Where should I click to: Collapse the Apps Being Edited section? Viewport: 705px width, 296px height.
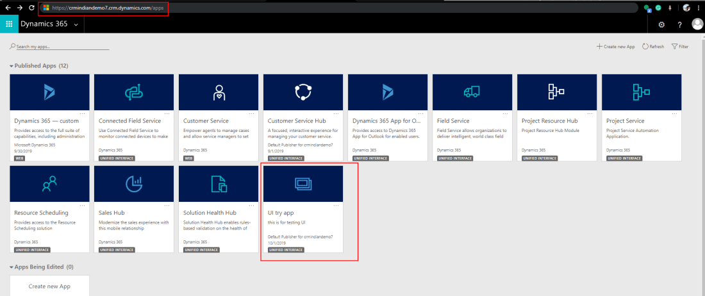coord(12,267)
